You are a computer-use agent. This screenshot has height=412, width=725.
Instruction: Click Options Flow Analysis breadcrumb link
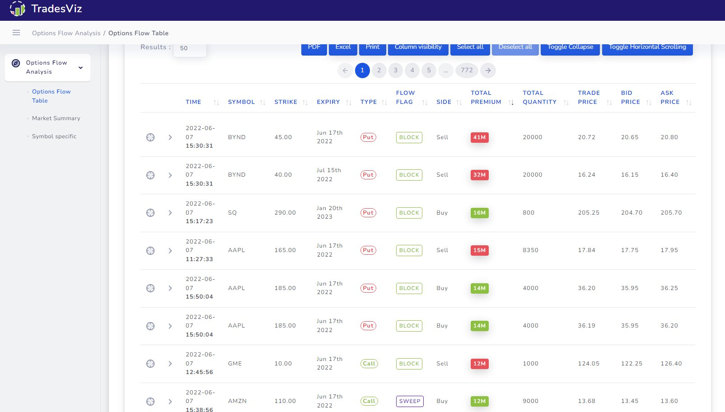66,33
